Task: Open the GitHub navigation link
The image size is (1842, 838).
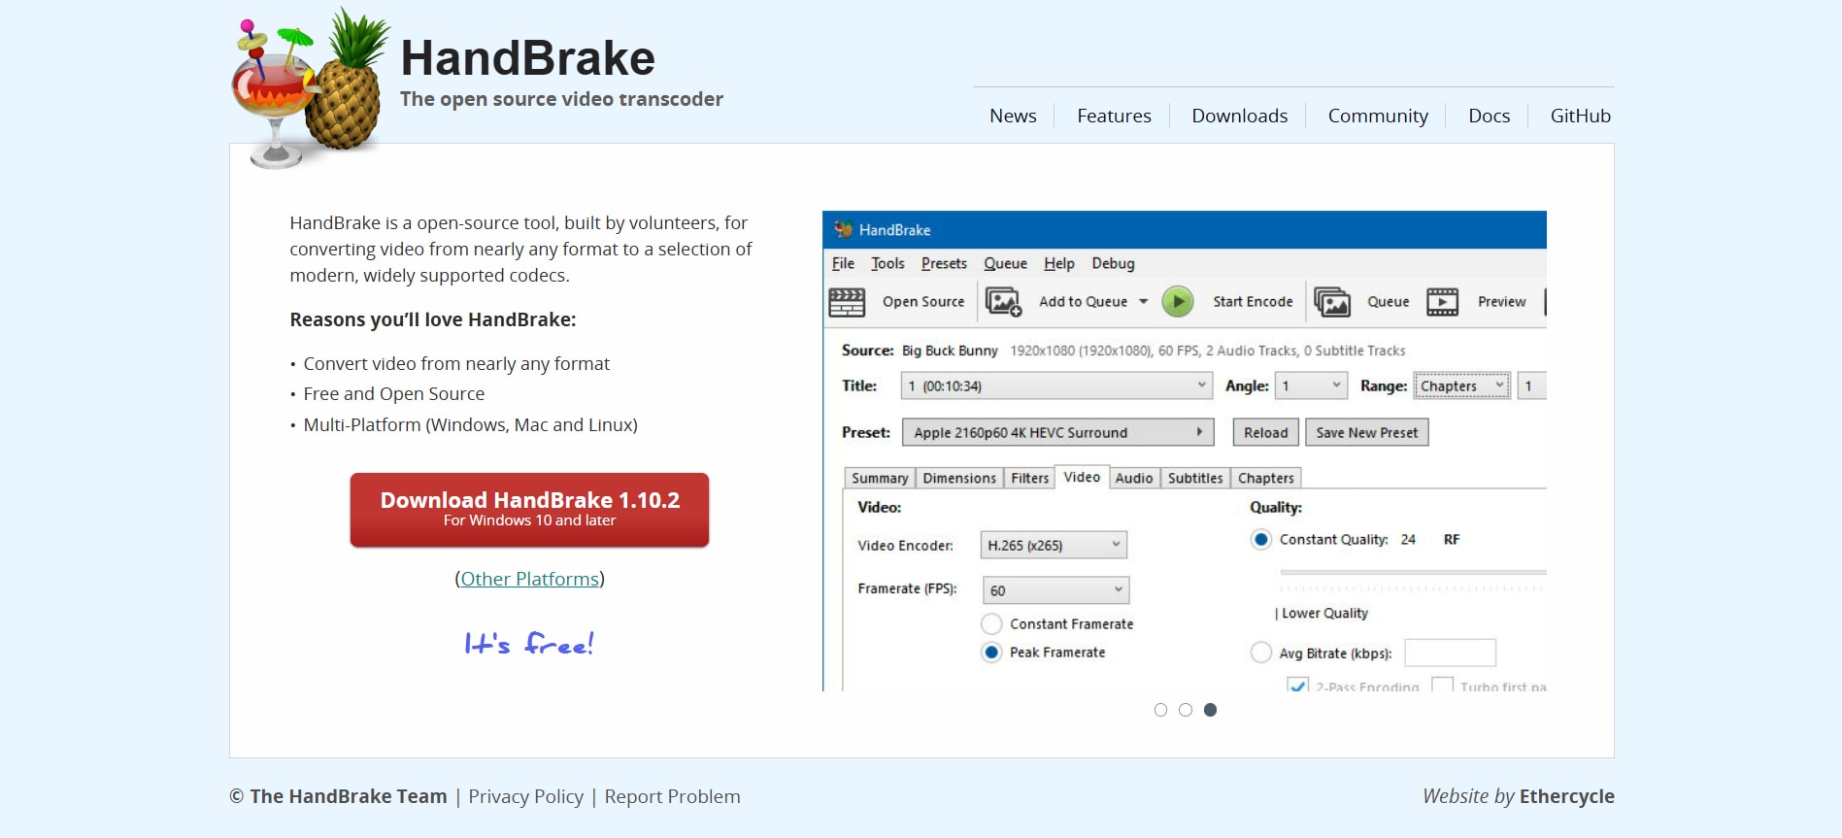Action: click(1580, 116)
